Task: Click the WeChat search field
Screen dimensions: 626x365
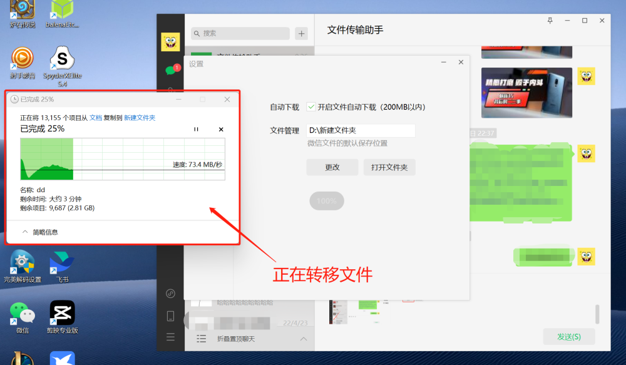Action: click(240, 34)
